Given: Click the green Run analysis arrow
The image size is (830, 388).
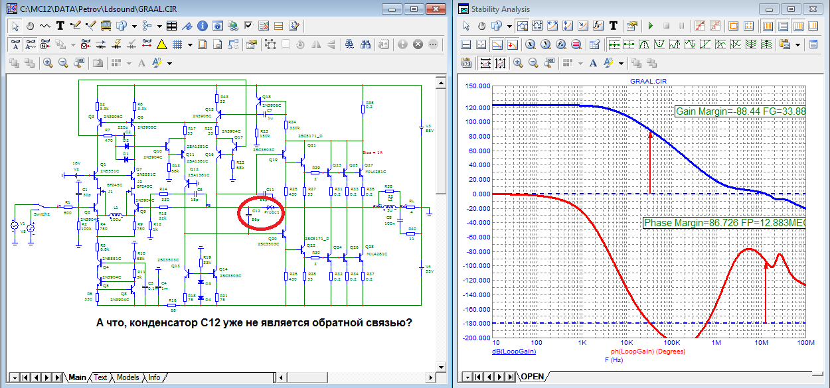Looking at the screenshot, I should click(650, 26).
